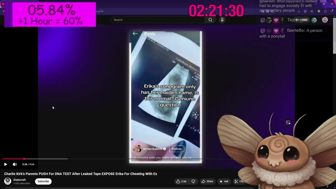Open the browser hamburger menu
The height and width of the screenshot is (189, 336).
tap(332, 11)
